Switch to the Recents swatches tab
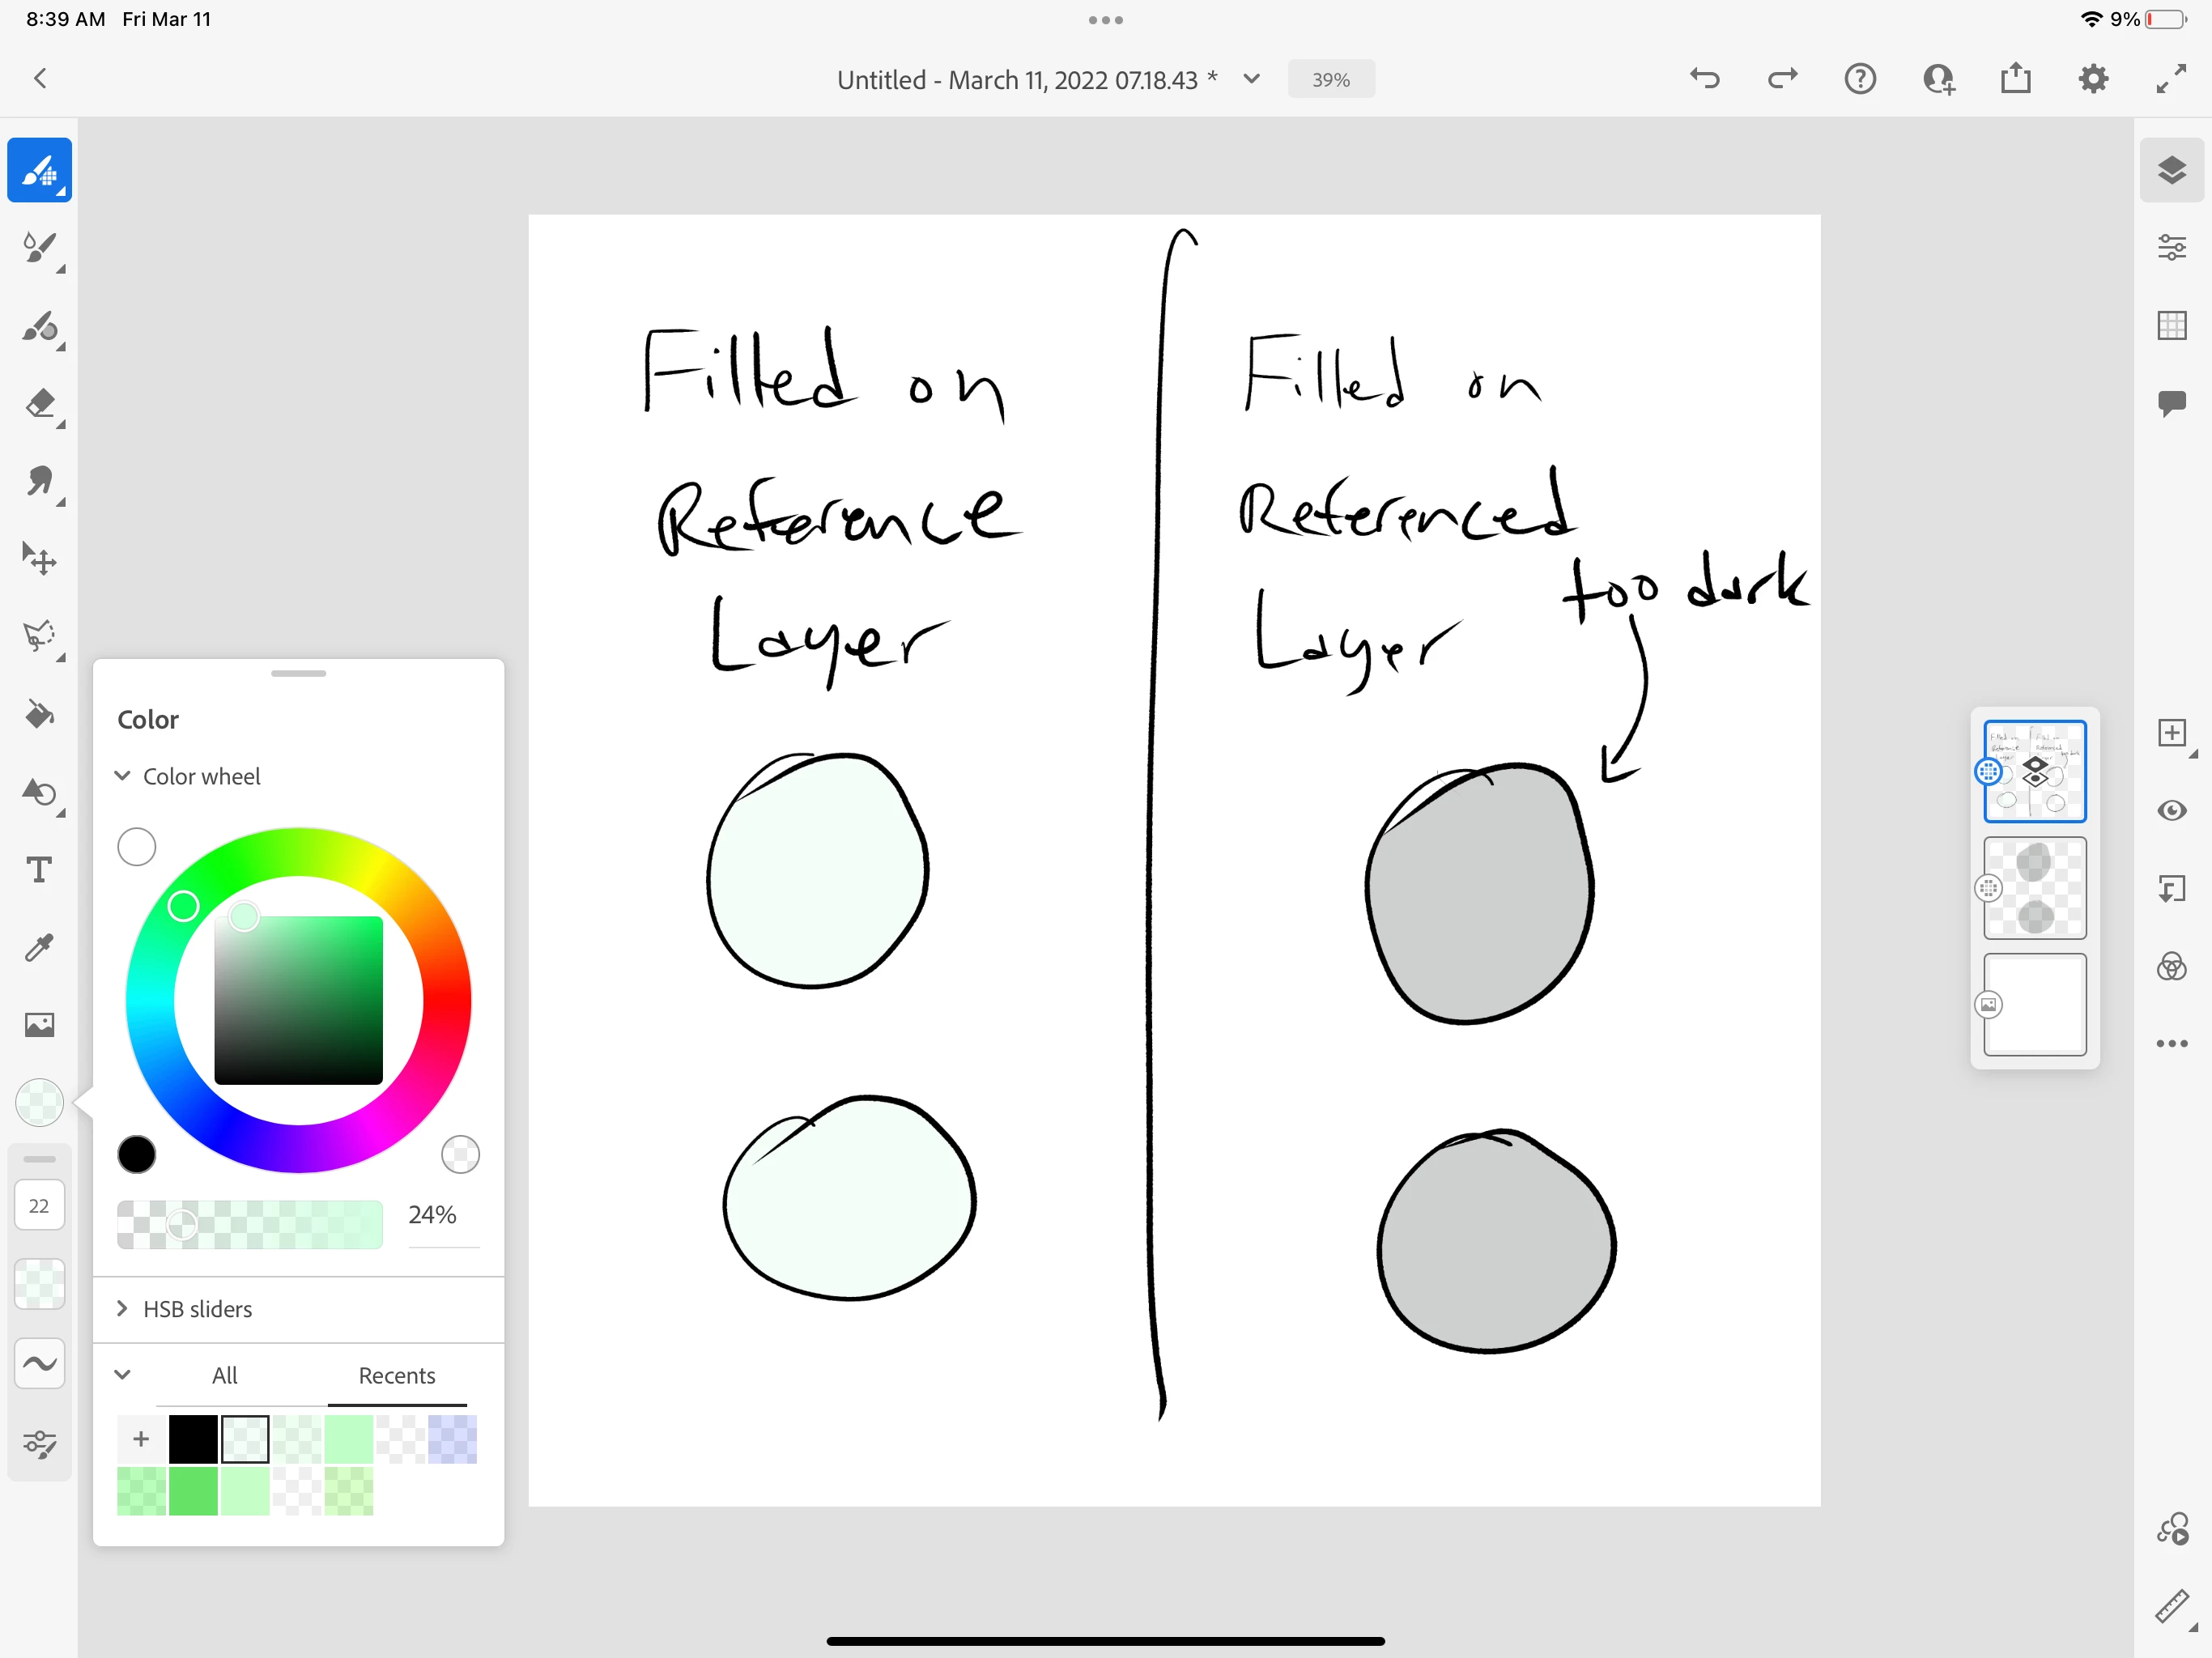This screenshot has width=2212, height=1658. [x=397, y=1376]
